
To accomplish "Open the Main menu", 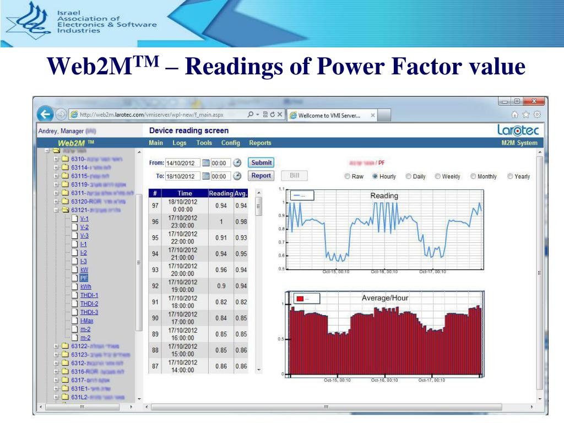I will pos(156,143).
